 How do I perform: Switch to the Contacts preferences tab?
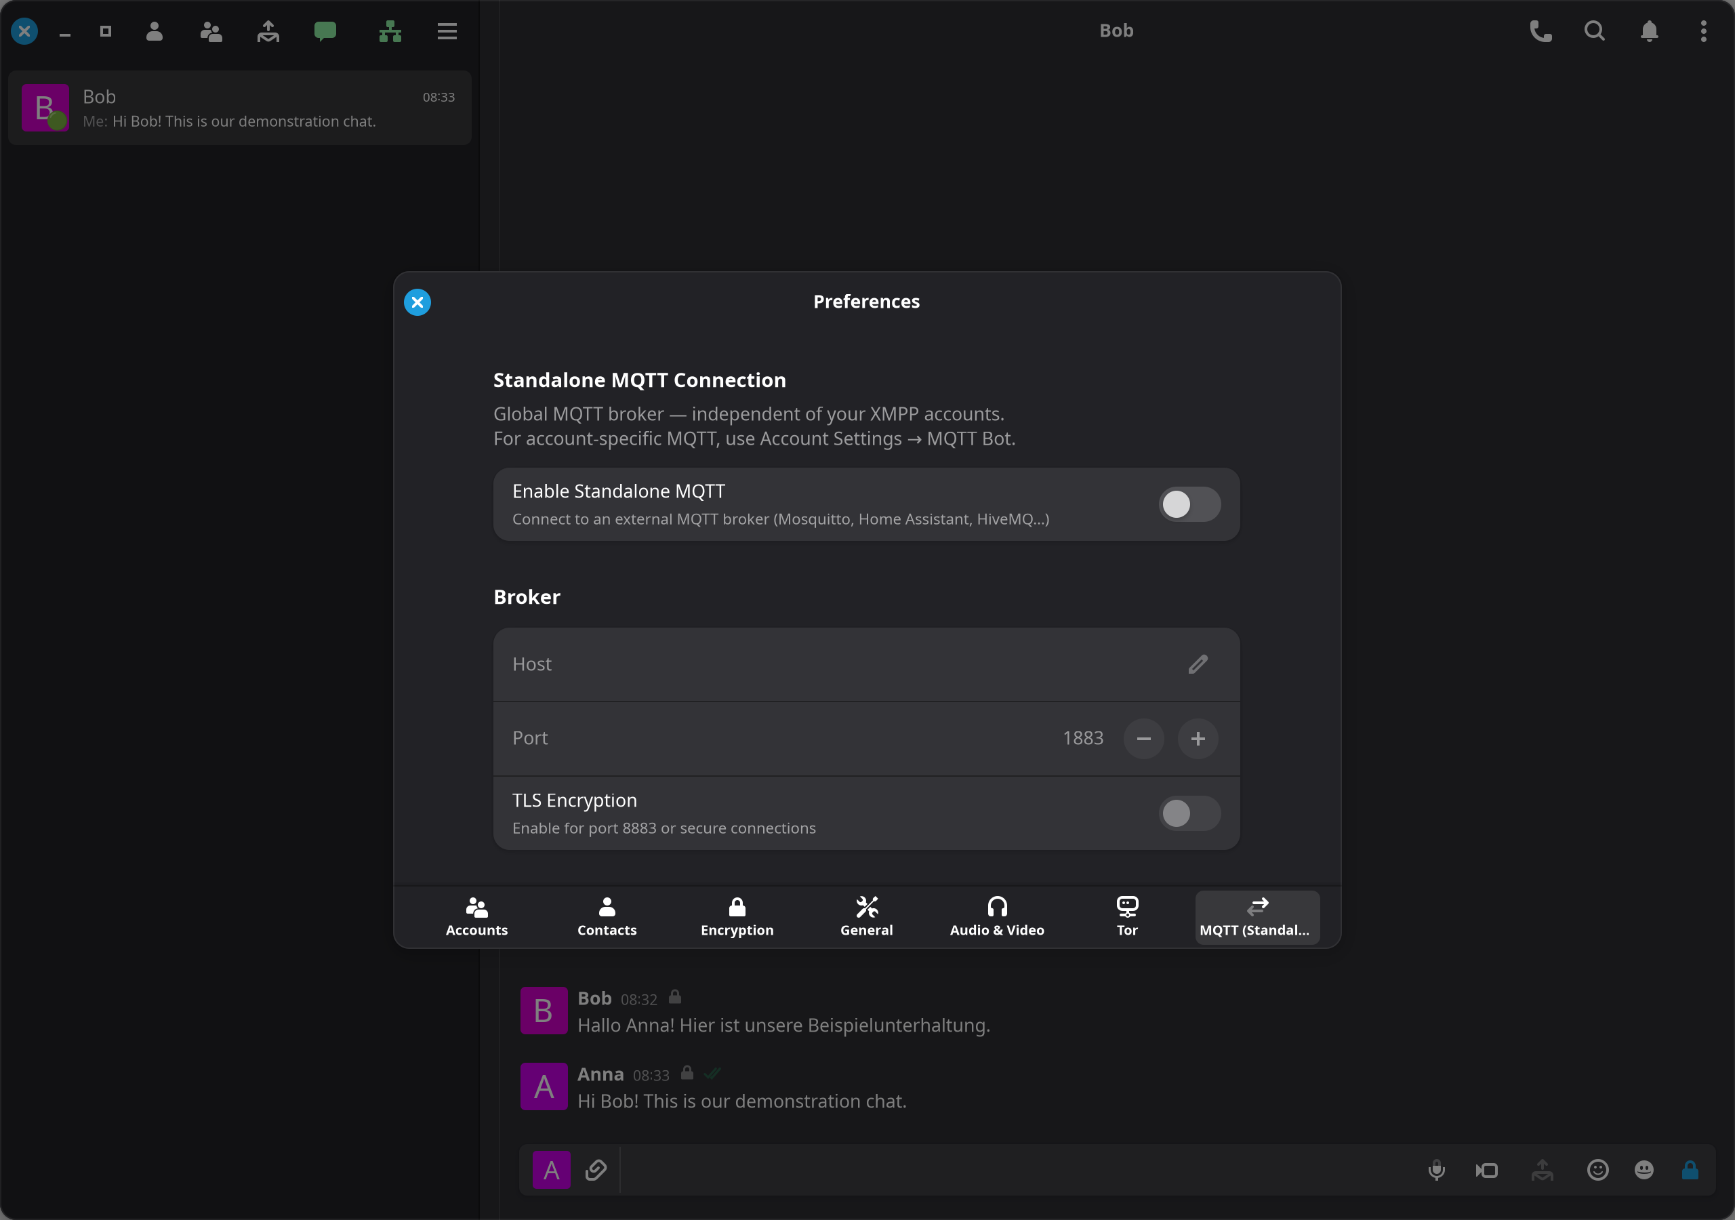[x=607, y=917]
